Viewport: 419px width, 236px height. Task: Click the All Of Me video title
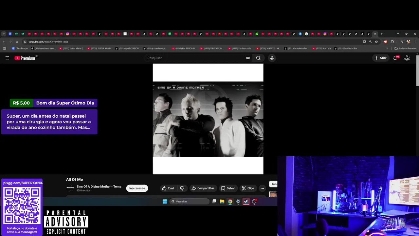[x=74, y=180]
